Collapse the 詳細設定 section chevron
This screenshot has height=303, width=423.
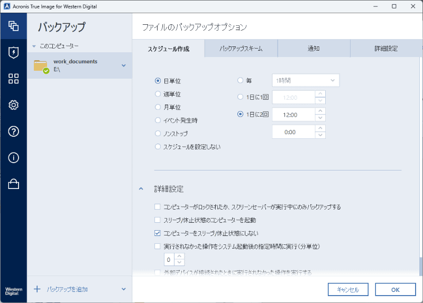tap(141, 189)
